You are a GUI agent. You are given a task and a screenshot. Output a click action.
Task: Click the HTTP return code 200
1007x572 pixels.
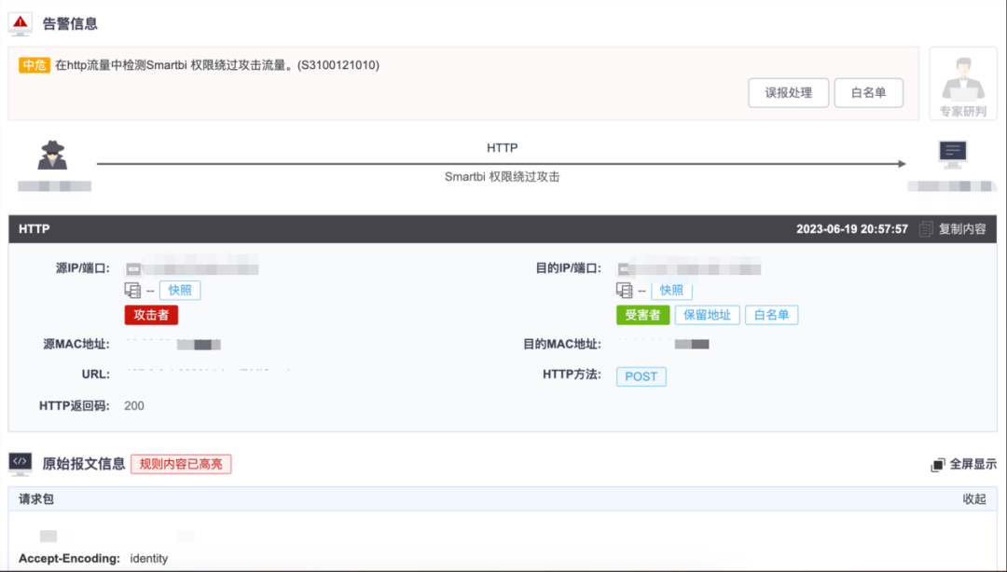pos(134,406)
